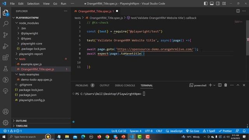Click the Chrome icon in taskbar
249x140 pixels.
click(x=107, y=136)
